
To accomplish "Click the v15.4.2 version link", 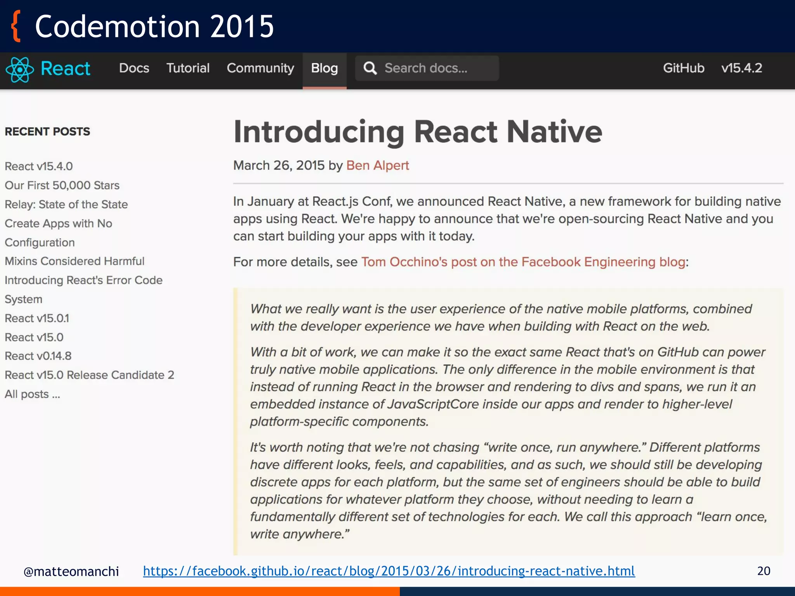I will click(742, 68).
